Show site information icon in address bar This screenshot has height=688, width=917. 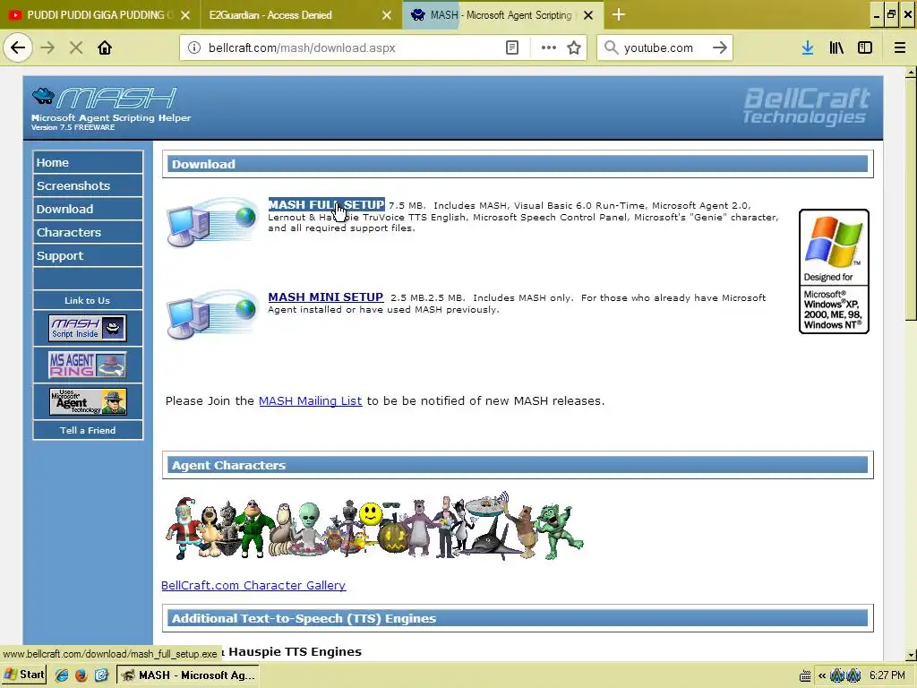coord(194,47)
